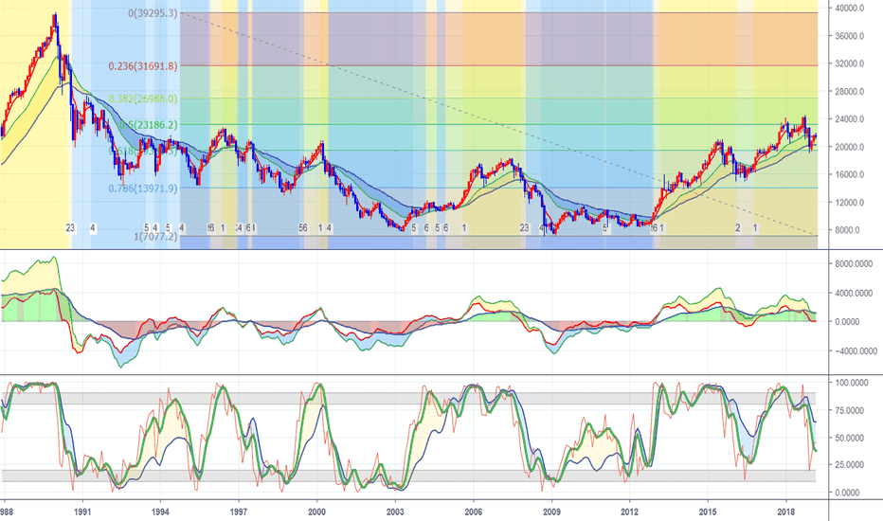Image resolution: width=883 pixels, height=521 pixels.
Task: Click the dashed Fibonacci trend line
Action: 498,124
